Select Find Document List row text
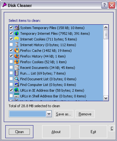This screenshot has width=117, height=141. click(x=48, y=79)
